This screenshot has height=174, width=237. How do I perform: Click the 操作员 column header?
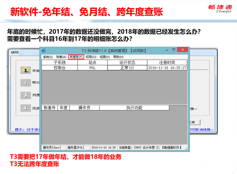point(84,108)
